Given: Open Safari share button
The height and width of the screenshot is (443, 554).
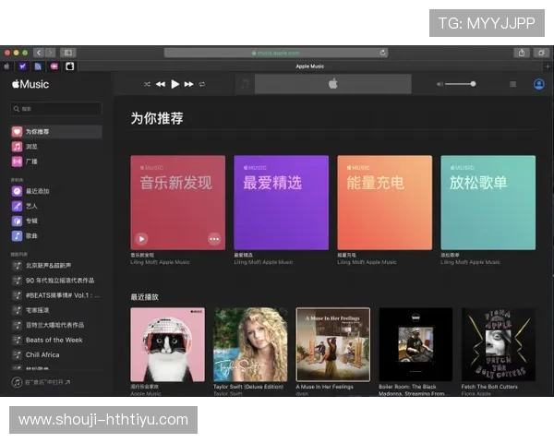Looking at the screenshot, I should [522, 53].
